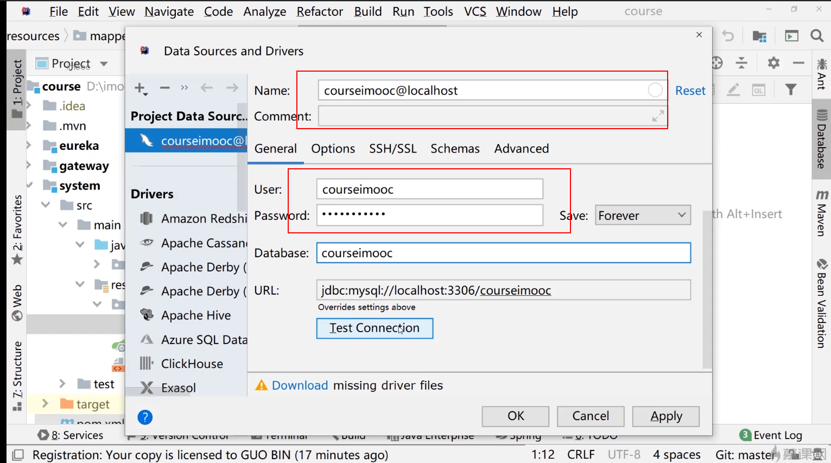Click the filter funnel icon in Database panel
Image resolution: width=831 pixels, height=463 pixels.
[791, 90]
